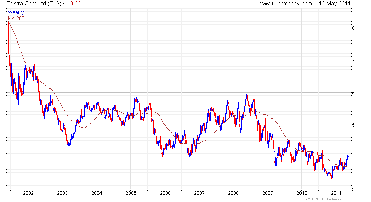
Task: Click the Telstra Corp Ltd (TLS) chart title
Action: pyautogui.click(x=34, y=4)
